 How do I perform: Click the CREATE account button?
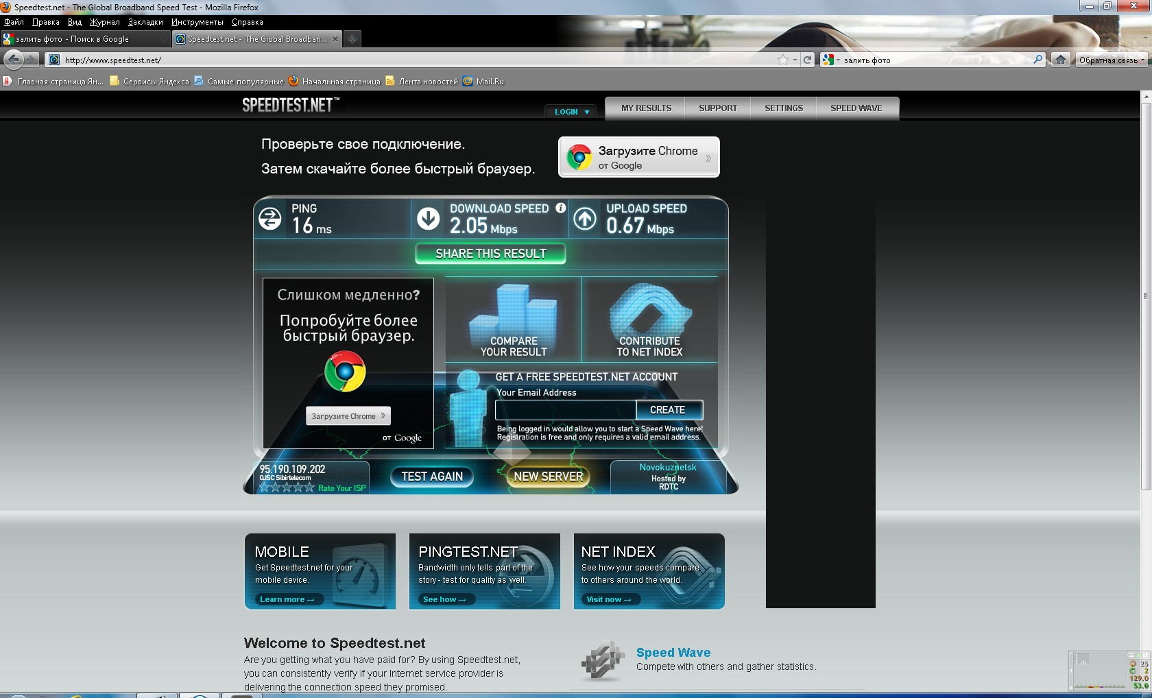[x=668, y=410]
